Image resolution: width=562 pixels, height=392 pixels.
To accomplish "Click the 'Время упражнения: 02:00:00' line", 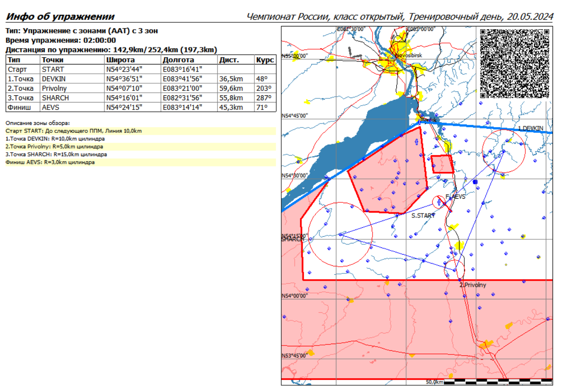I will coord(60,40).
